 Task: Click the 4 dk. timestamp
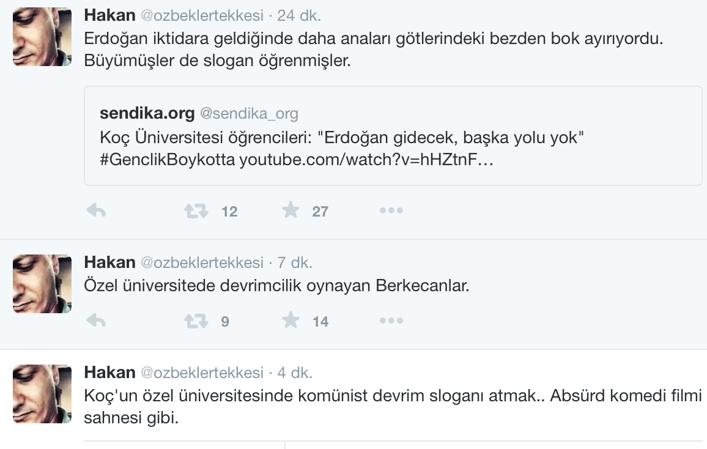(x=294, y=373)
